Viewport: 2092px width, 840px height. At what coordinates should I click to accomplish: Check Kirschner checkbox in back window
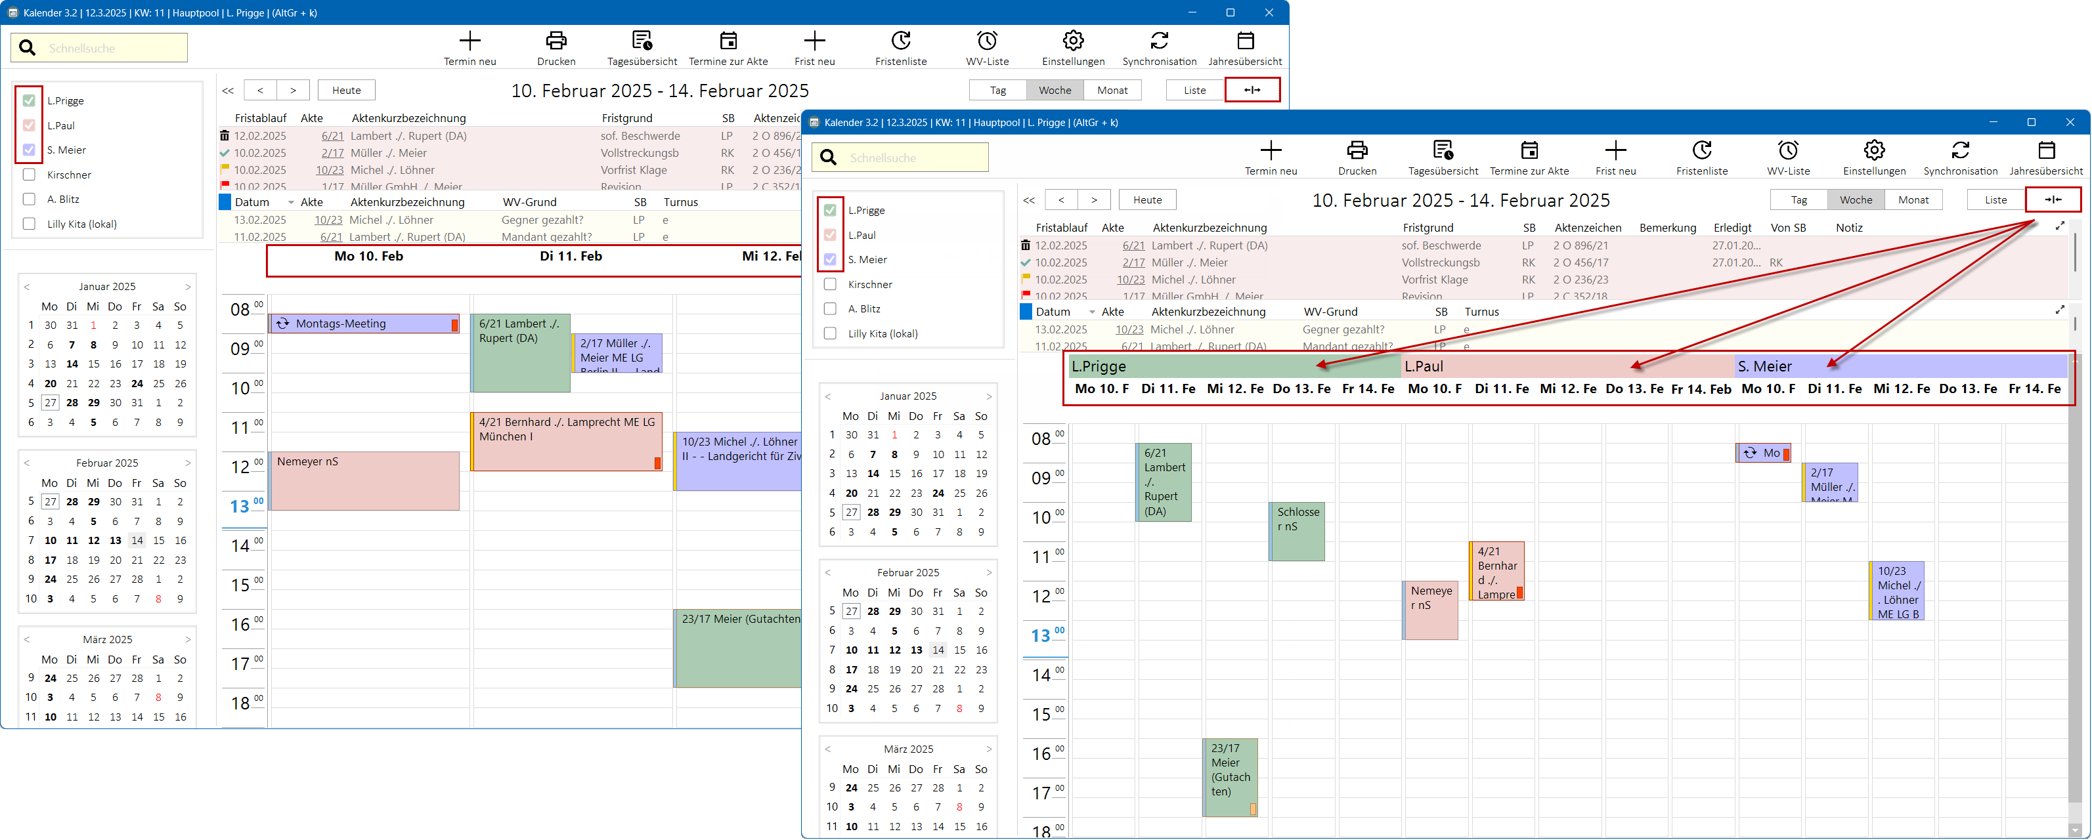[x=30, y=175]
